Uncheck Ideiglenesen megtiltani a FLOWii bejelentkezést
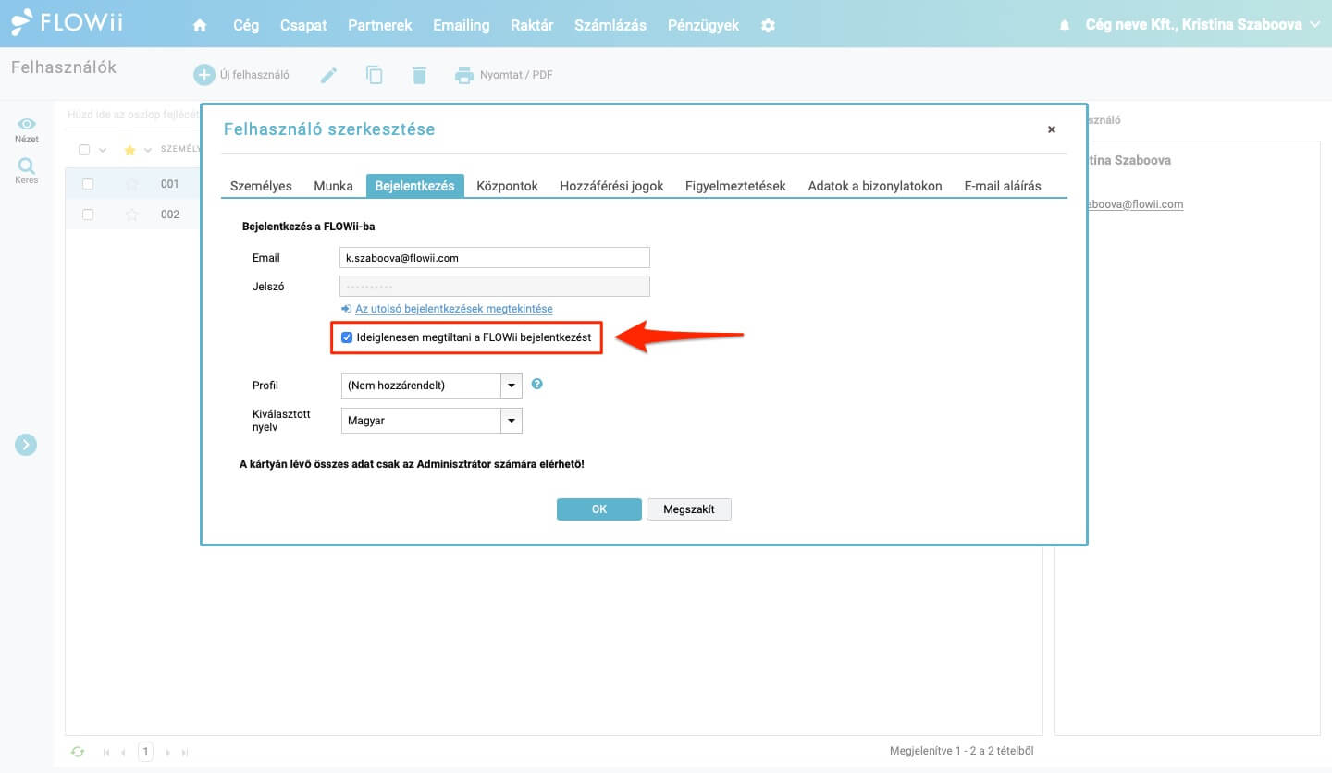Viewport: 1332px width, 773px height. pos(347,337)
